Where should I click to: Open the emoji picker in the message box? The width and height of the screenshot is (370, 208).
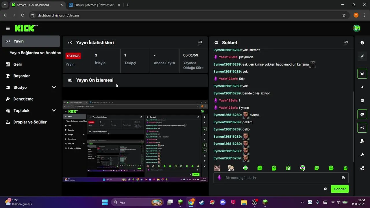(343, 178)
